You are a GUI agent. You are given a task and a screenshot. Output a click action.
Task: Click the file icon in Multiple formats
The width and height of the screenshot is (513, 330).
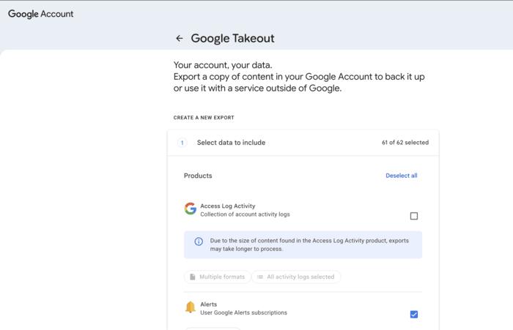coord(192,277)
